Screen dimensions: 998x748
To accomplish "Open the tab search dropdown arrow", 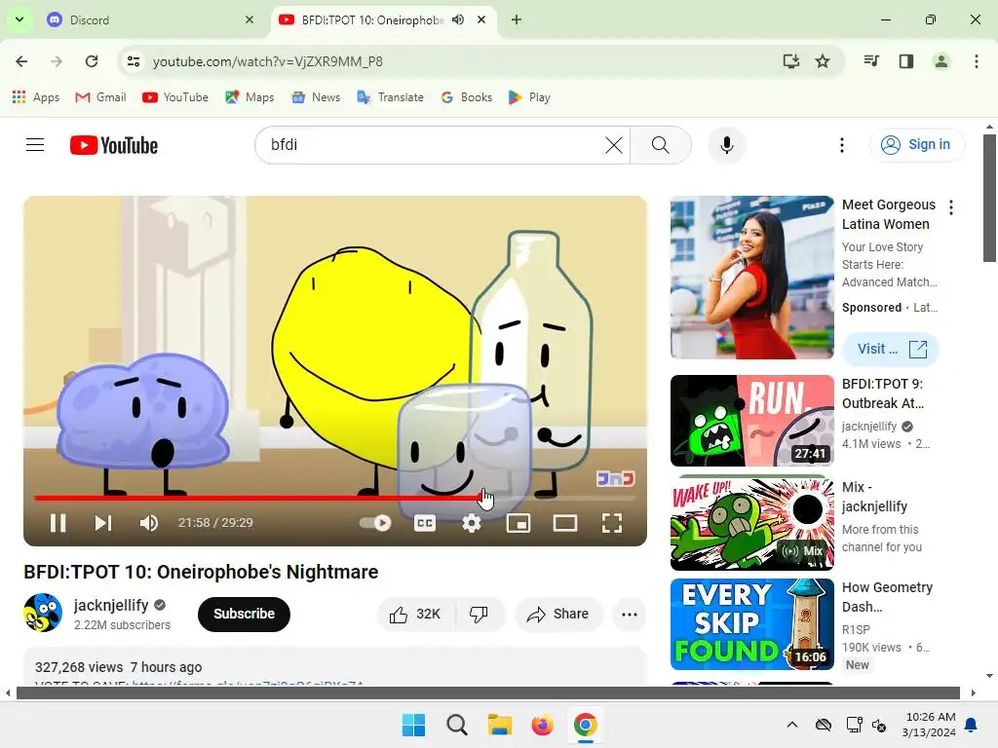I will [19, 19].
